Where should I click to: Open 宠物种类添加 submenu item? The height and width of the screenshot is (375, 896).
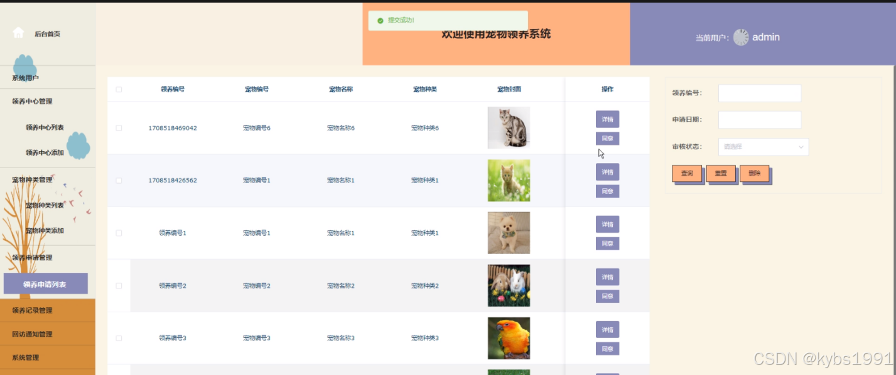tap(45, 231)
